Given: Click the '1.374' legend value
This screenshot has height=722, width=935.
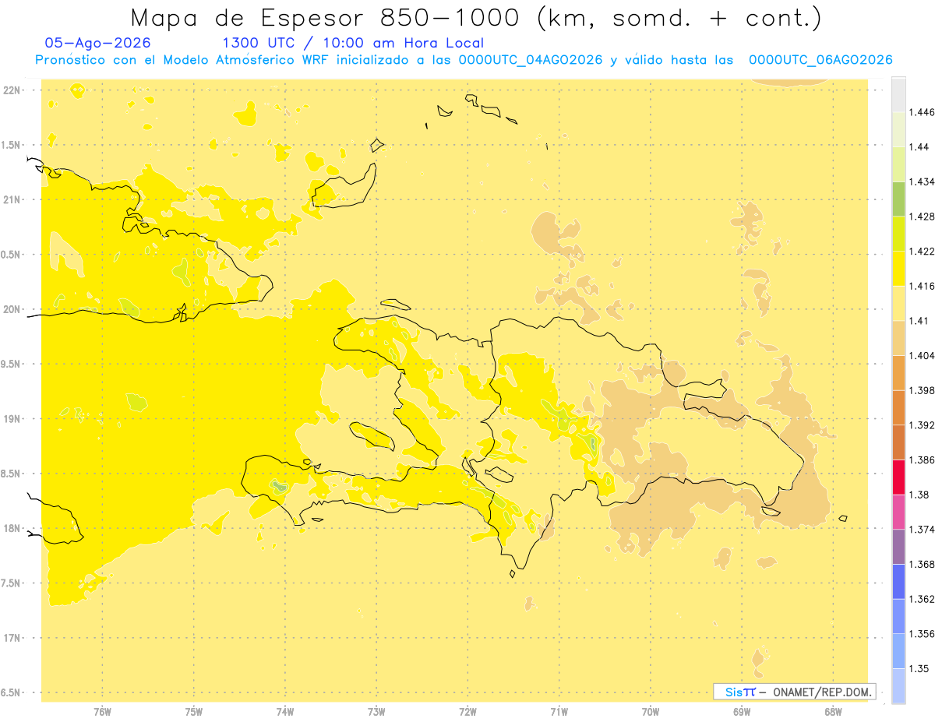Looking at the screenshot, I should pos(922,530).
